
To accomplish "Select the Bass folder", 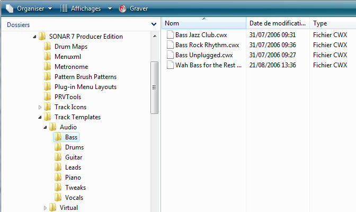I will click(x=71, y=137).
